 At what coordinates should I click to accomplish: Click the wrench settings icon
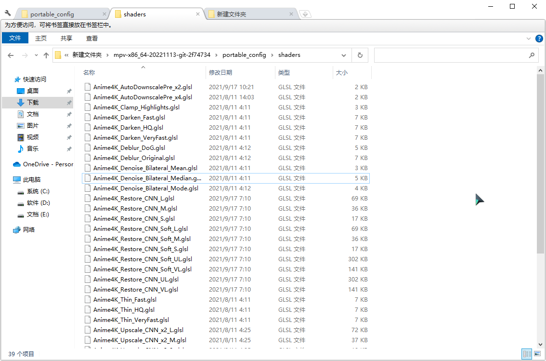(8, 13)
